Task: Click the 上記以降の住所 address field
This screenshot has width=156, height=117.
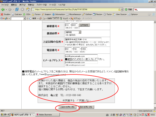Action: pos(83,39)
